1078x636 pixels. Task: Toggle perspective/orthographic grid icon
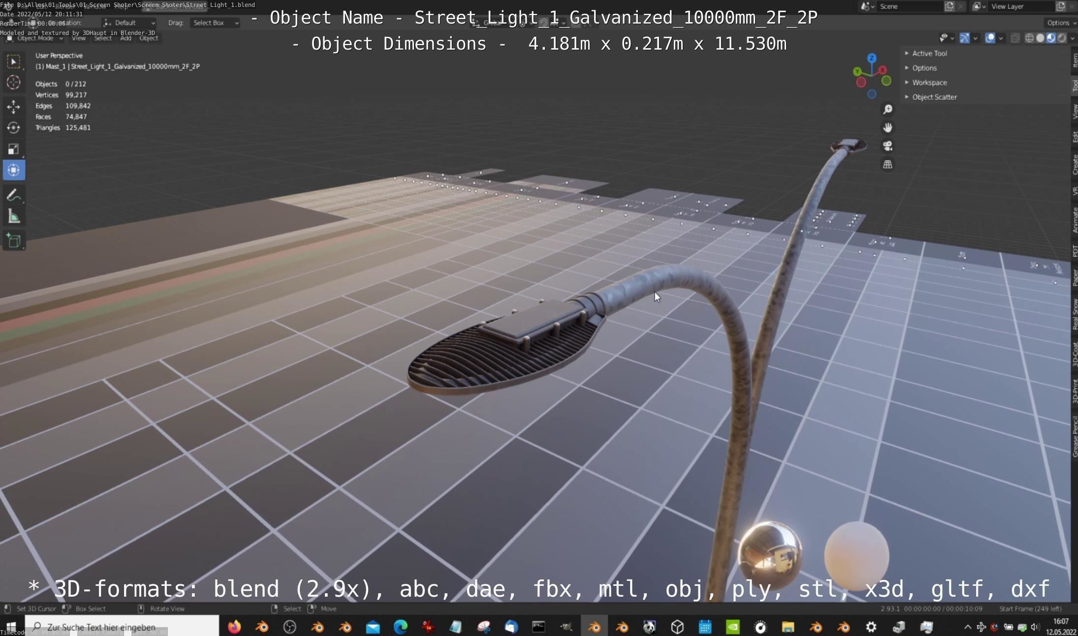[888, 164]
